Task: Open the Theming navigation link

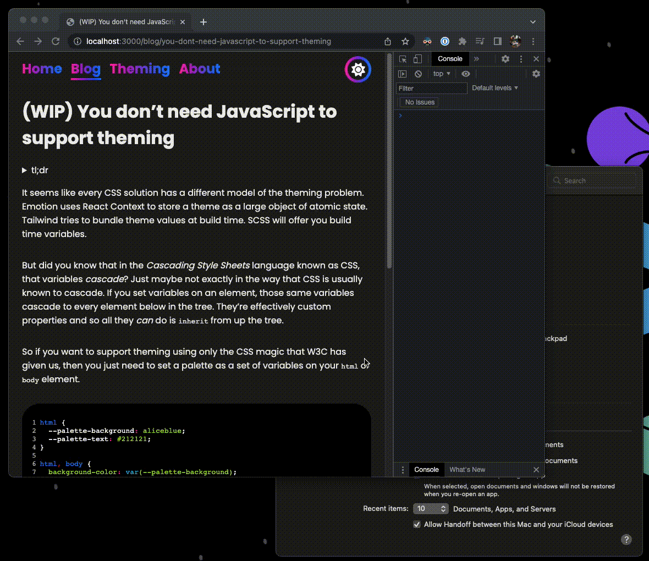Action: (x=140, y=69)
